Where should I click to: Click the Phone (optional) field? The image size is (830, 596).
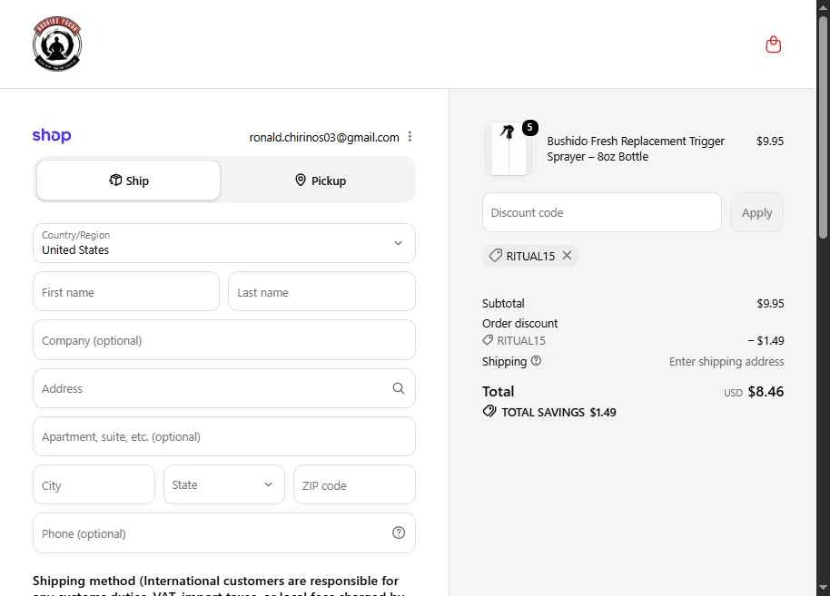pos(224,533)
